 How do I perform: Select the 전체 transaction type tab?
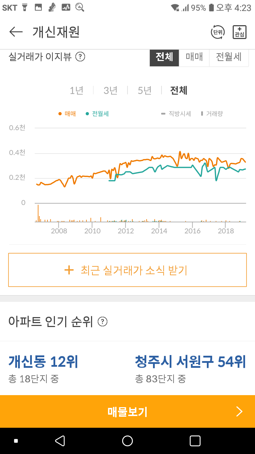[164, 57]
